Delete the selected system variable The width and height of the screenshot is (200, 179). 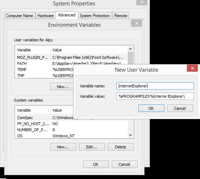121,147
